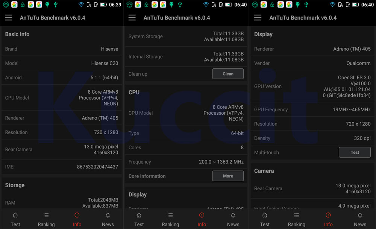Open the hamburger menu on the left screen
This screenshot has height=229, width=376.
[9, 18]
